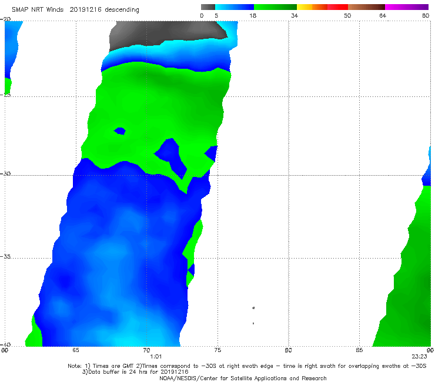This screenshot has width=435, height=382.
Task: Click the NOAA/NESDIS credit line
Action: tap(243, 378)
